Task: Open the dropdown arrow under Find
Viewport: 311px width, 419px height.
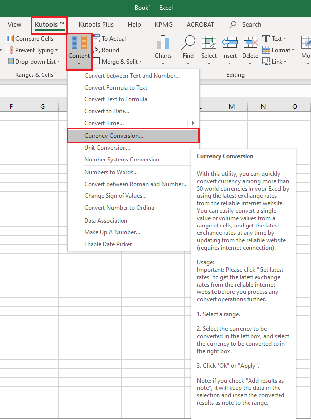Action: tap(188, 64)
